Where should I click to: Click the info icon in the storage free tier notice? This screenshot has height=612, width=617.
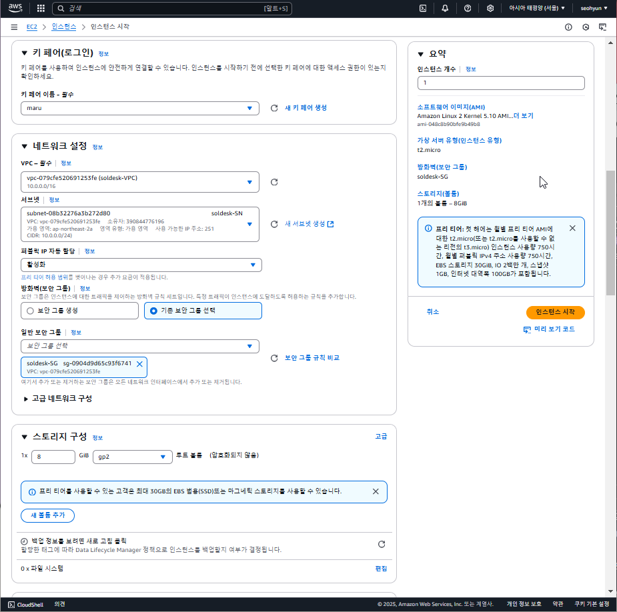pos(32,492)
